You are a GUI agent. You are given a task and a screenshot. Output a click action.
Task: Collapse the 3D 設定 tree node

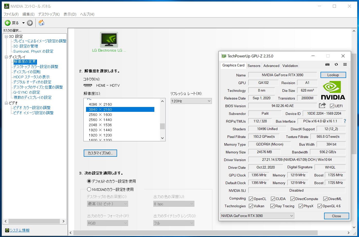coord(6,36)
